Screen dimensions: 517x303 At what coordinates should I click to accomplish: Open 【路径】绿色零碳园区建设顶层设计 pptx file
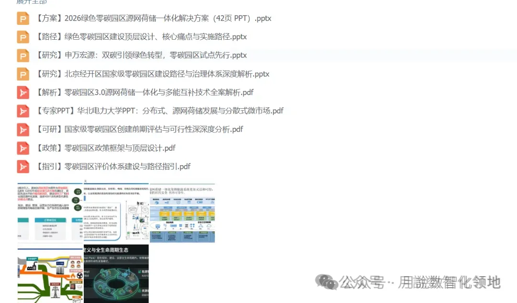[141, 36]
